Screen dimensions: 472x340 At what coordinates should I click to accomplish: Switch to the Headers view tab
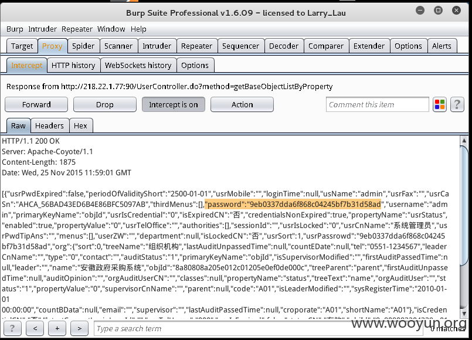(x=50, y=125)
